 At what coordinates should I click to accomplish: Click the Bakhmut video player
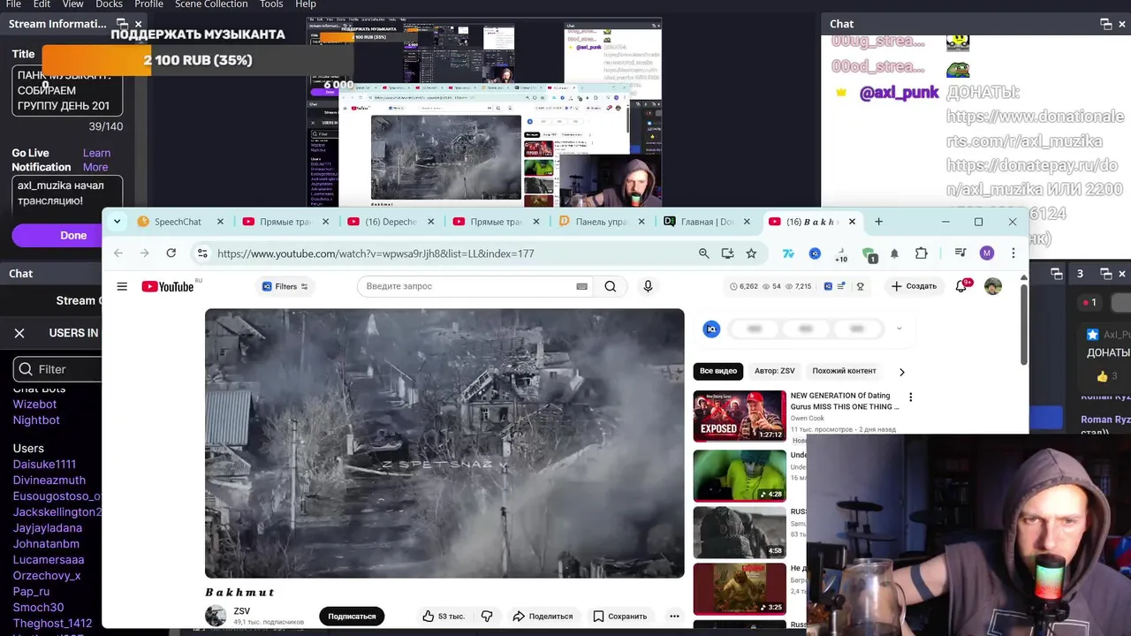pyautogui.click(x=444, y=443)
